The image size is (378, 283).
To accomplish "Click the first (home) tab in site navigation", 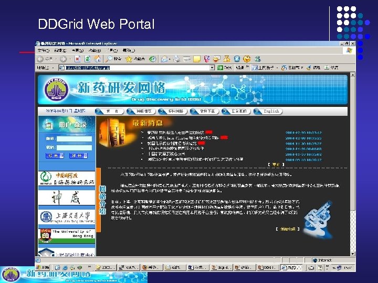I will coord(109,111).
